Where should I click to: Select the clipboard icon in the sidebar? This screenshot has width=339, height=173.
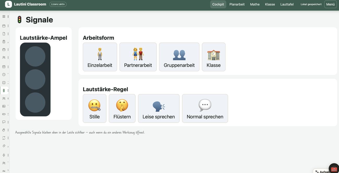pyautogui.click(x=4, y=42)
